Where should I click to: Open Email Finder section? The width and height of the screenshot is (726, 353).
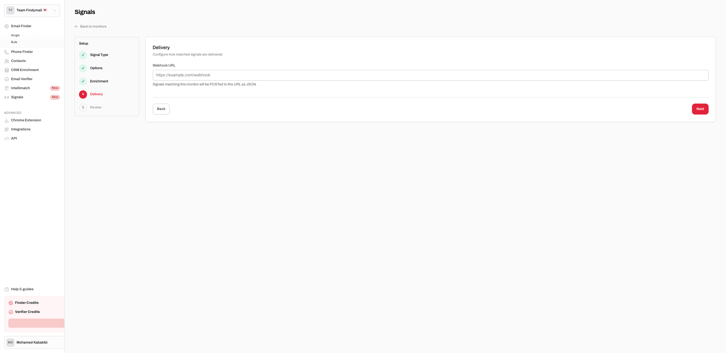click(21, 26)
